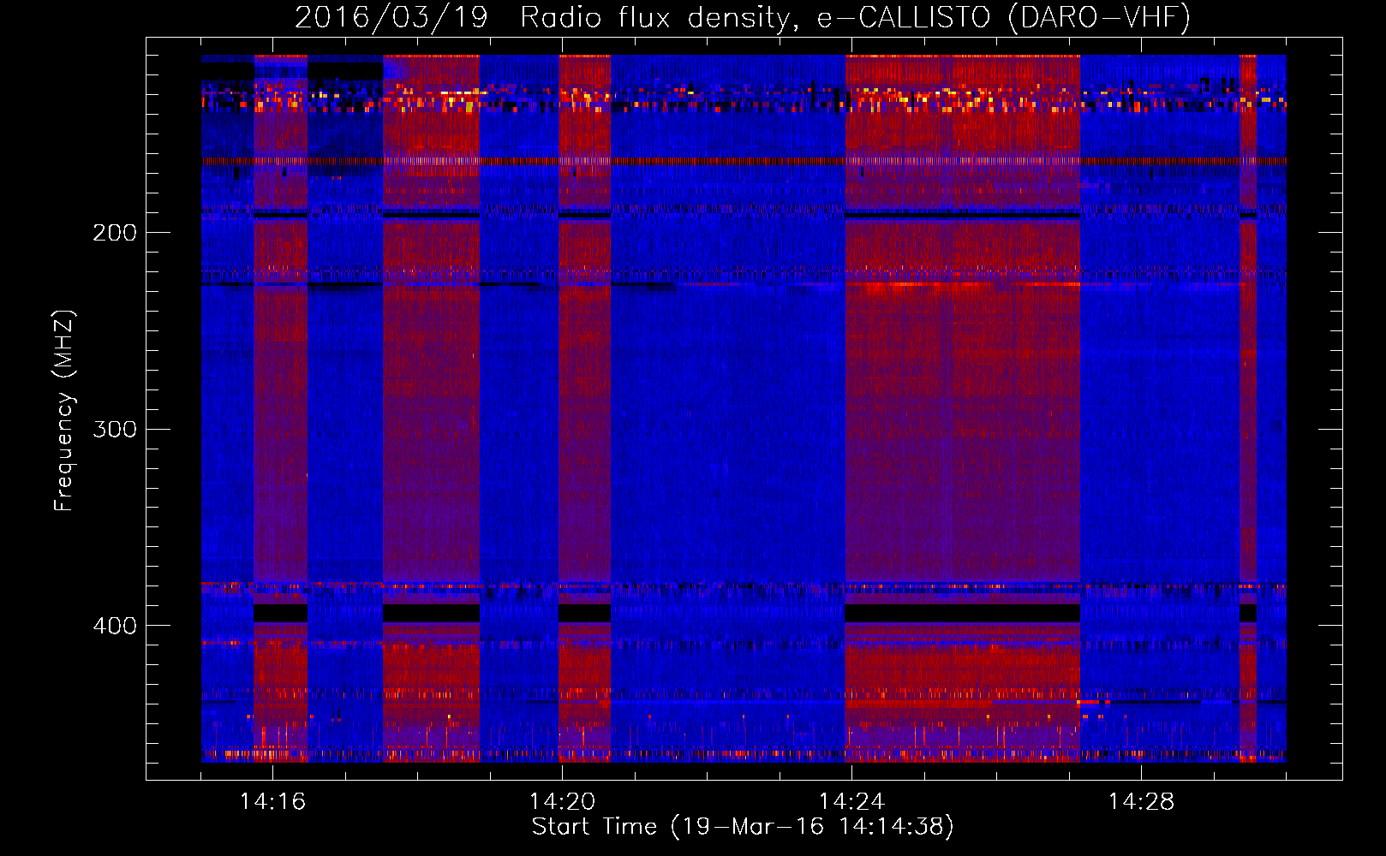Click the 300 frequency tick label

[115, 429]
